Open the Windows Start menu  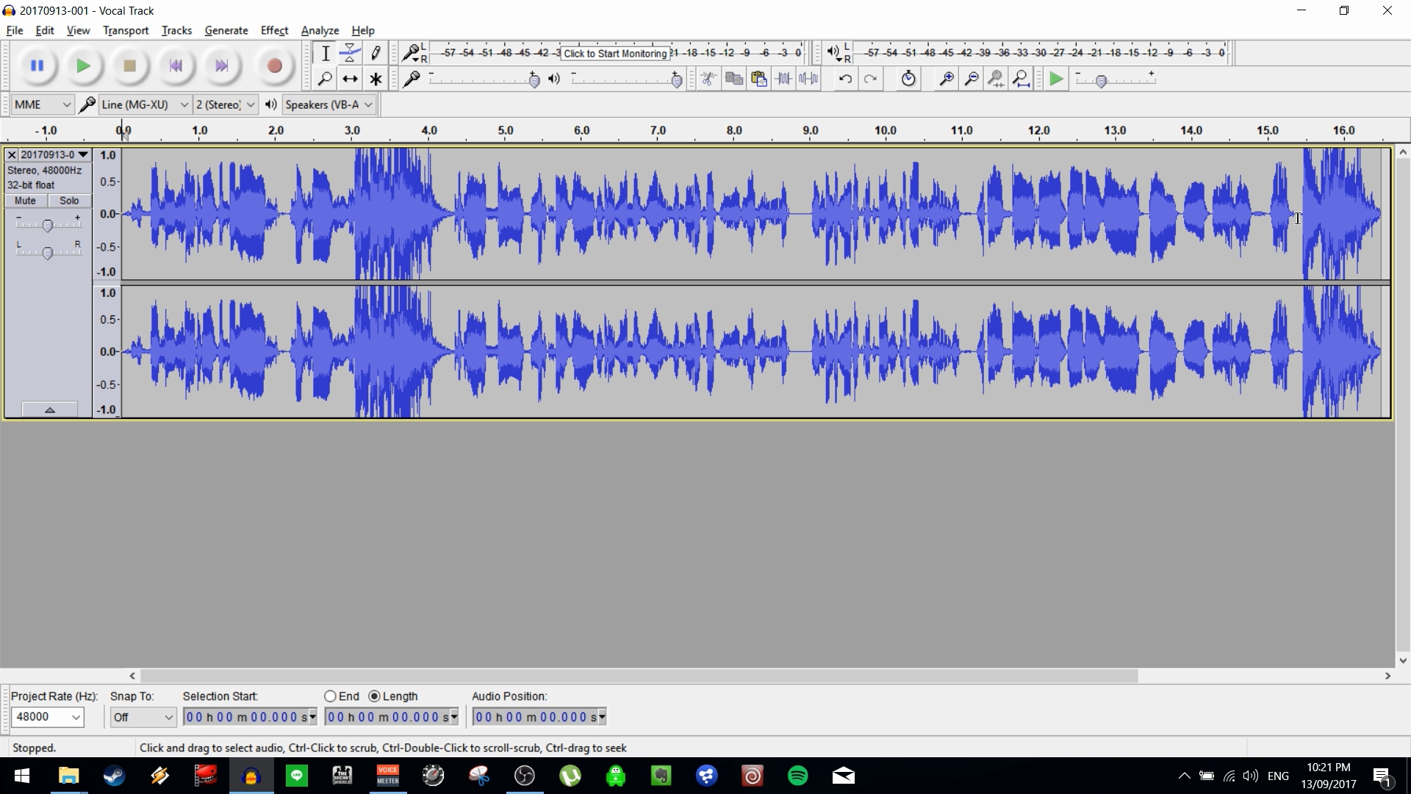pyautogui.click(x=22, y=776)
